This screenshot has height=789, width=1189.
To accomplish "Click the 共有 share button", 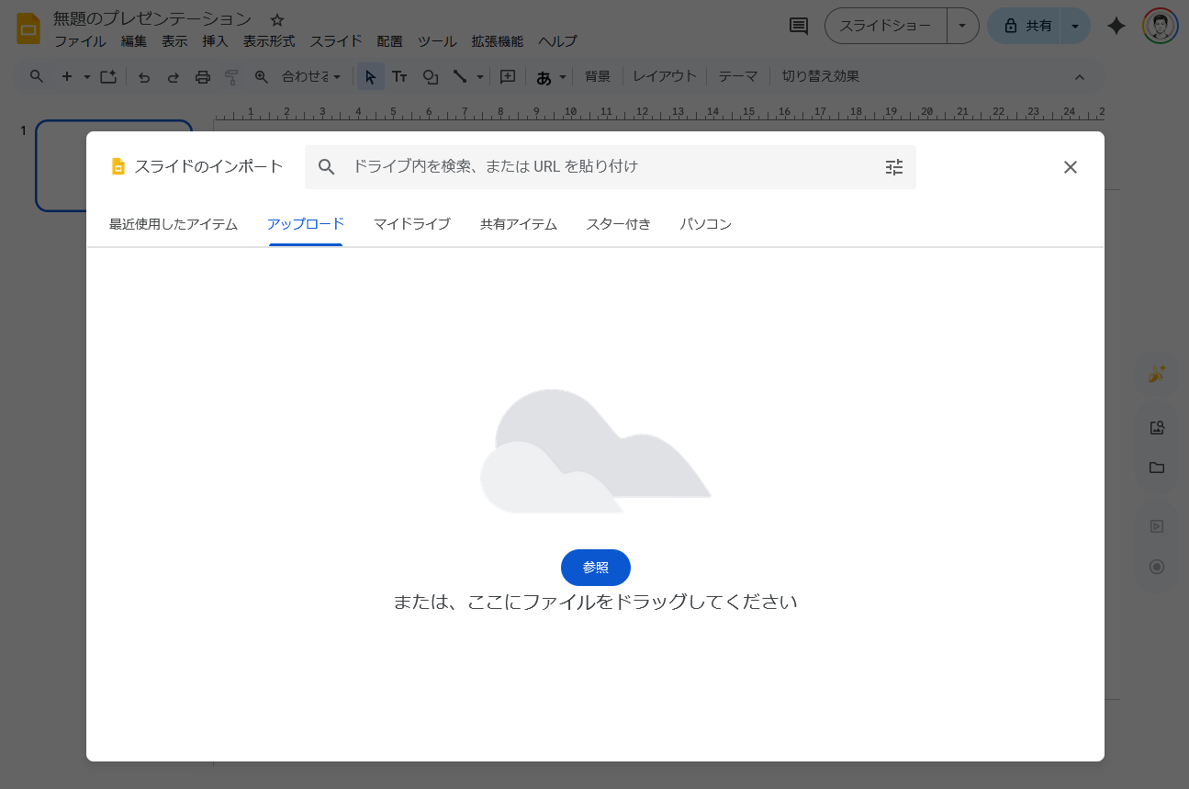I will [1026, 26].
